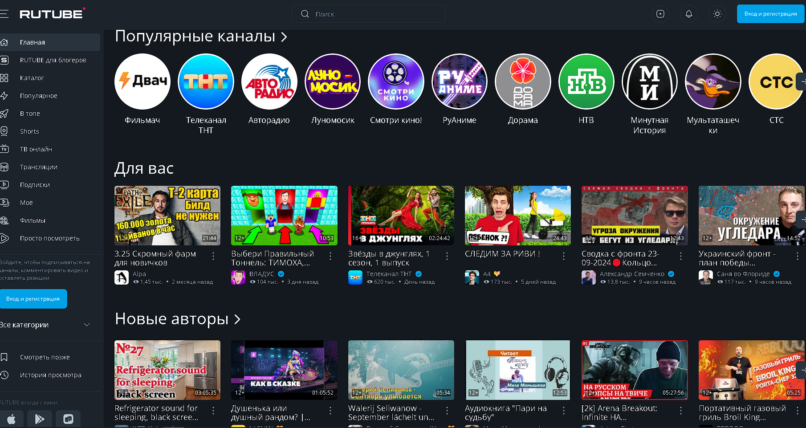The image size is (806, 428).
Task: Open 'Саня во Флориде' channel link
Action: tap(743, 274)
